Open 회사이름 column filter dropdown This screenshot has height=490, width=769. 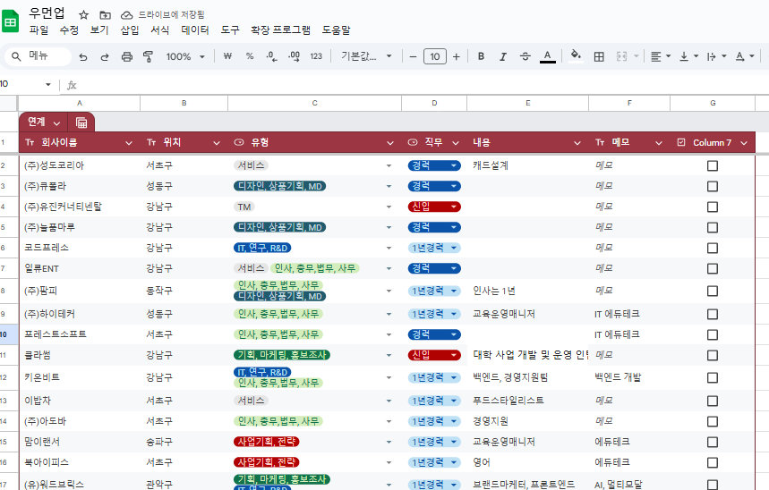pos(129,143)
